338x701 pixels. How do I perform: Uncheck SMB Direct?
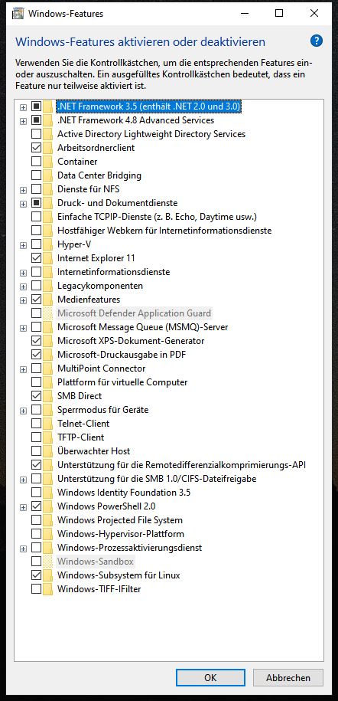tap(36, 396)
